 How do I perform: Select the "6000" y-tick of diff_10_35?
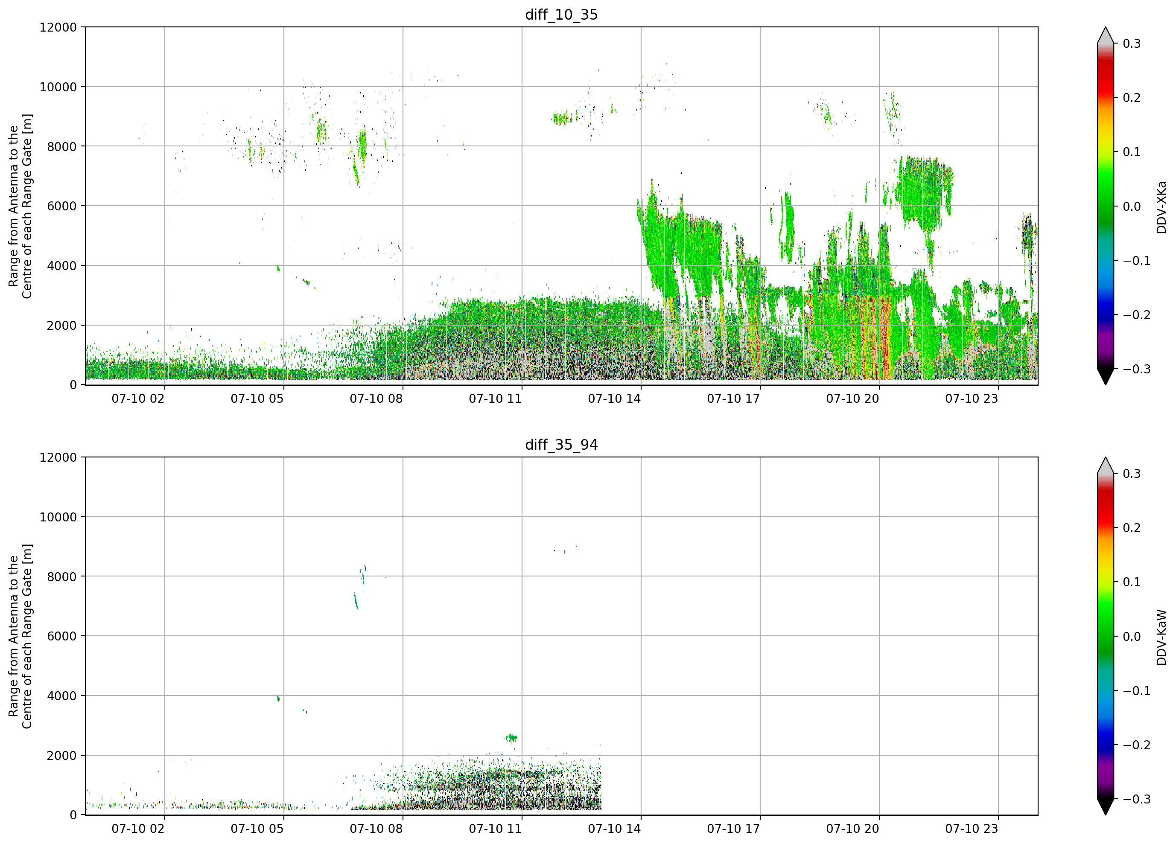coord(62,207)
